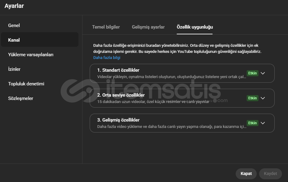This screenshot has width=288, height=182.
Task: Click the 'Videolar yükleyin, oynatma listeleri' description
Action: tap(172, 77)
